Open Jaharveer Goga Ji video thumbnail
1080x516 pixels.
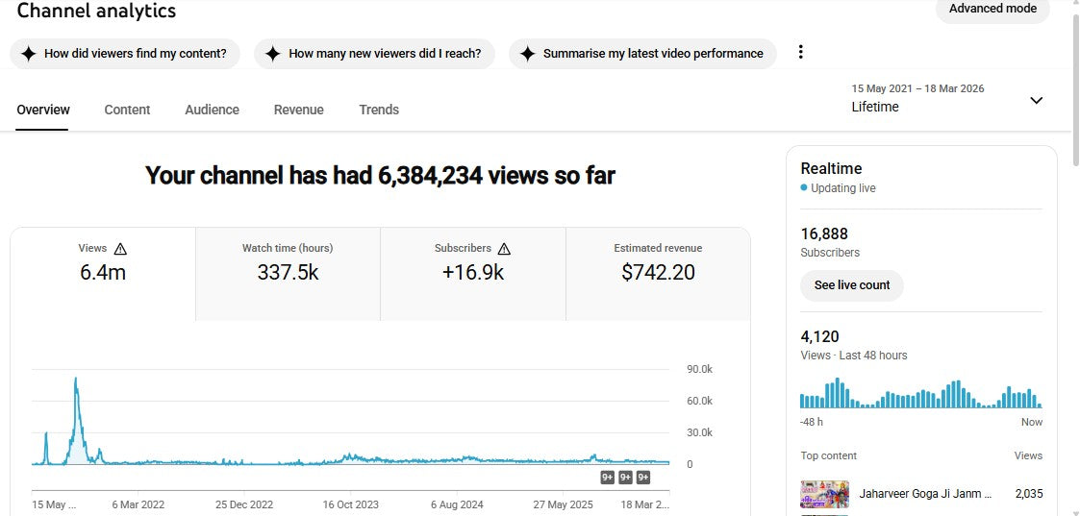point(824,494)
